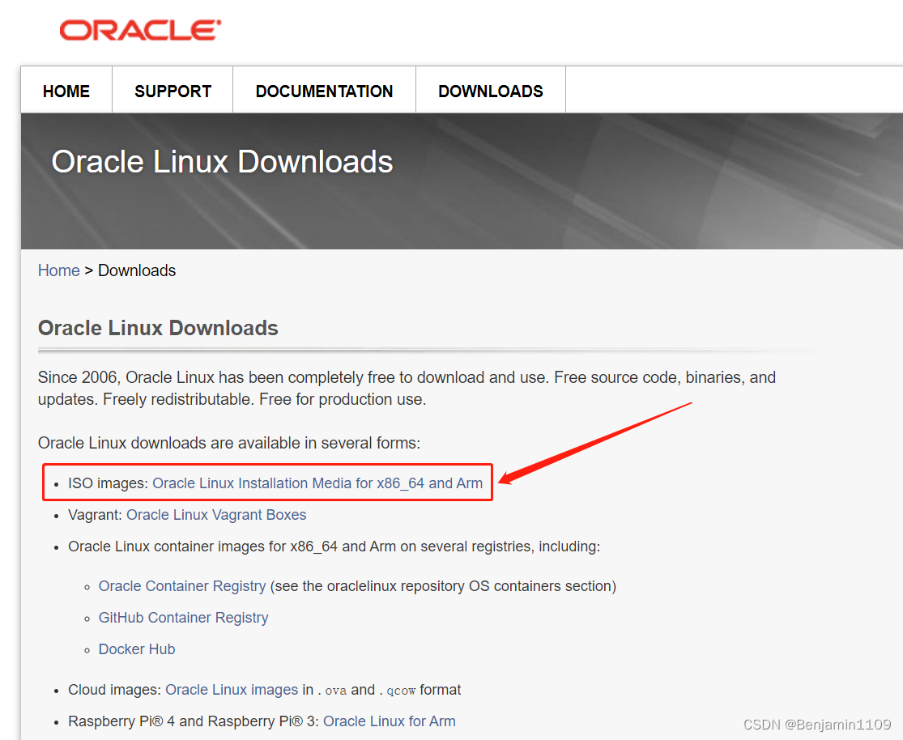903x740 pixels.
Task: Open the Oracle Linux images cloud link
Action: coord(232,690)
